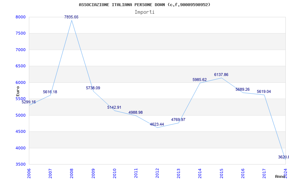This screenshot has height=180, width=289.
Task: Click the y-axis value 7000
Action: pyautogui.click(x=21, y=50)
